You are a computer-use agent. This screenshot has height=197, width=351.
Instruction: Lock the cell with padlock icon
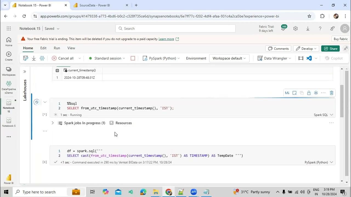point(309,93)
